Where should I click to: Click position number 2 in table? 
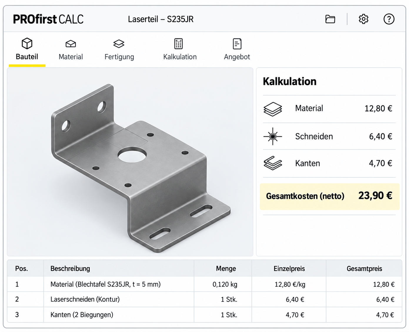(x=17, y=299)
